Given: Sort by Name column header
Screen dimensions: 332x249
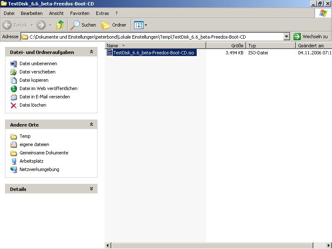Looking at the screenshot, I should (x=155, y=46).
